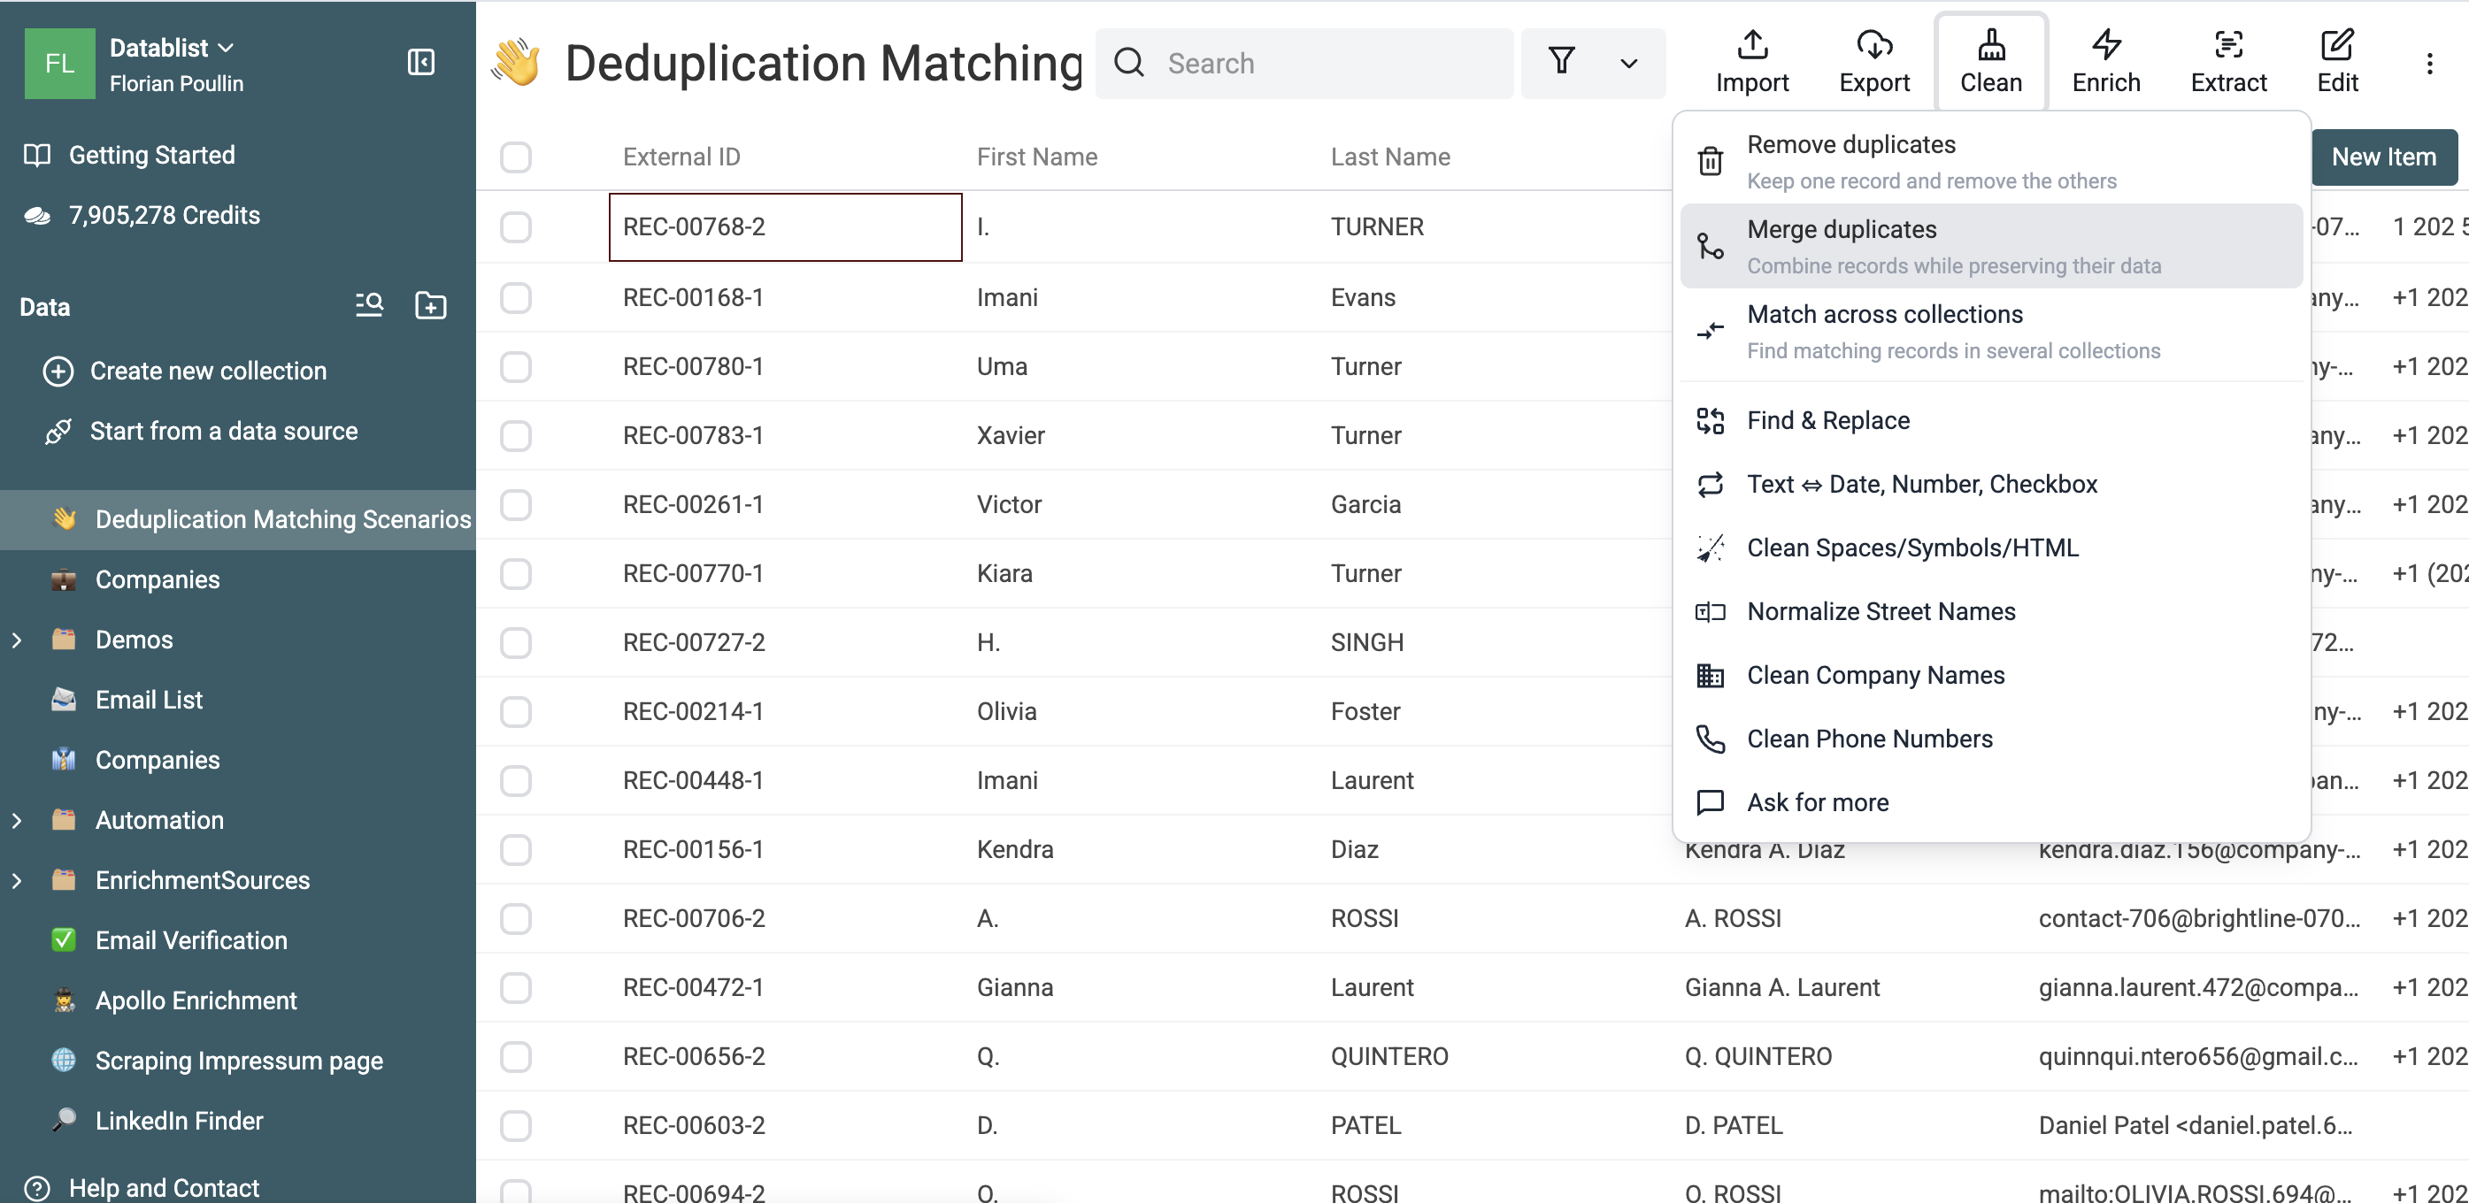Screen dimensions: 2469x1203
Task: Check the row REC-00168-1
Action: point(516,298)
